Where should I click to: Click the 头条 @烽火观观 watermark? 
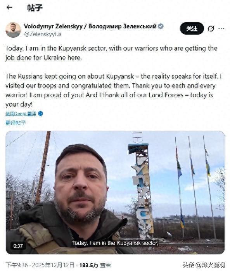(x=204, y=265)
